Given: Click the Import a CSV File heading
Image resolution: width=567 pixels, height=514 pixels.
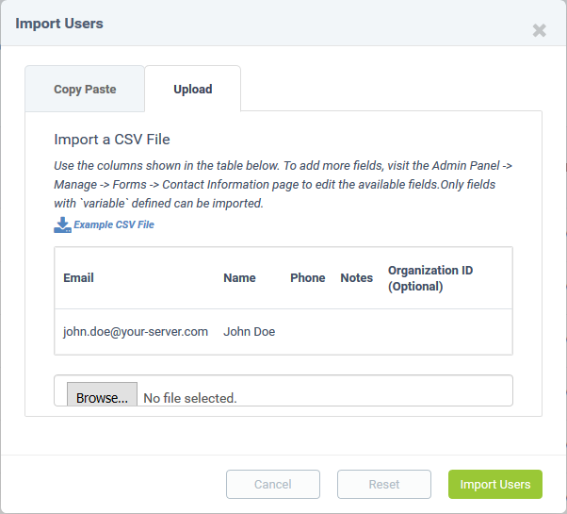Looking at the screenshot, I should click(x=112, y=140).
